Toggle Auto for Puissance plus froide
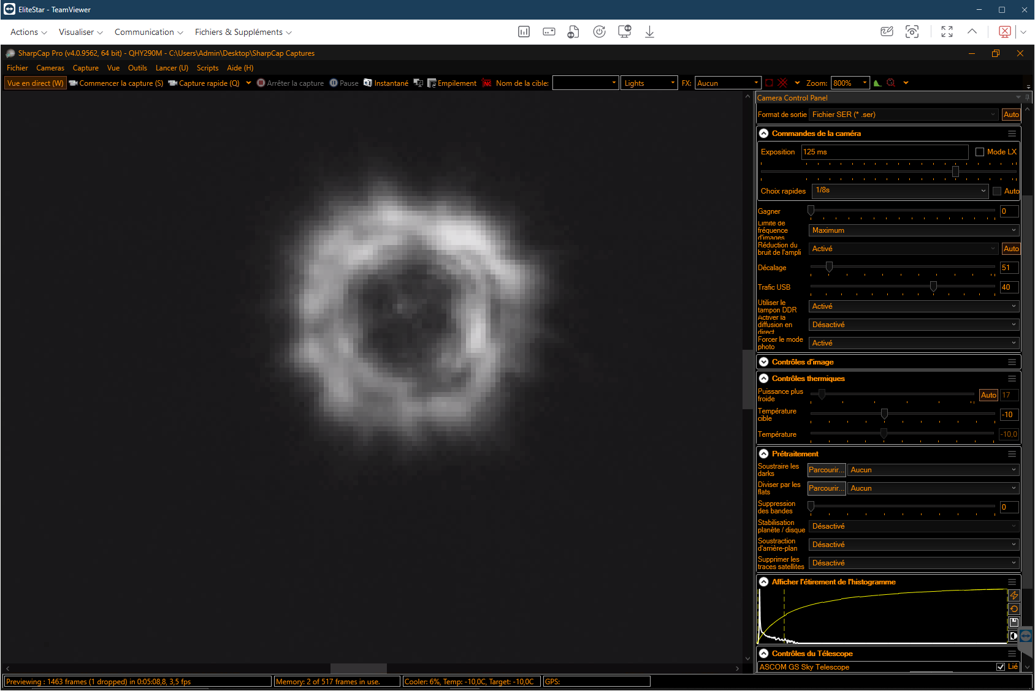 click(988, 395)
